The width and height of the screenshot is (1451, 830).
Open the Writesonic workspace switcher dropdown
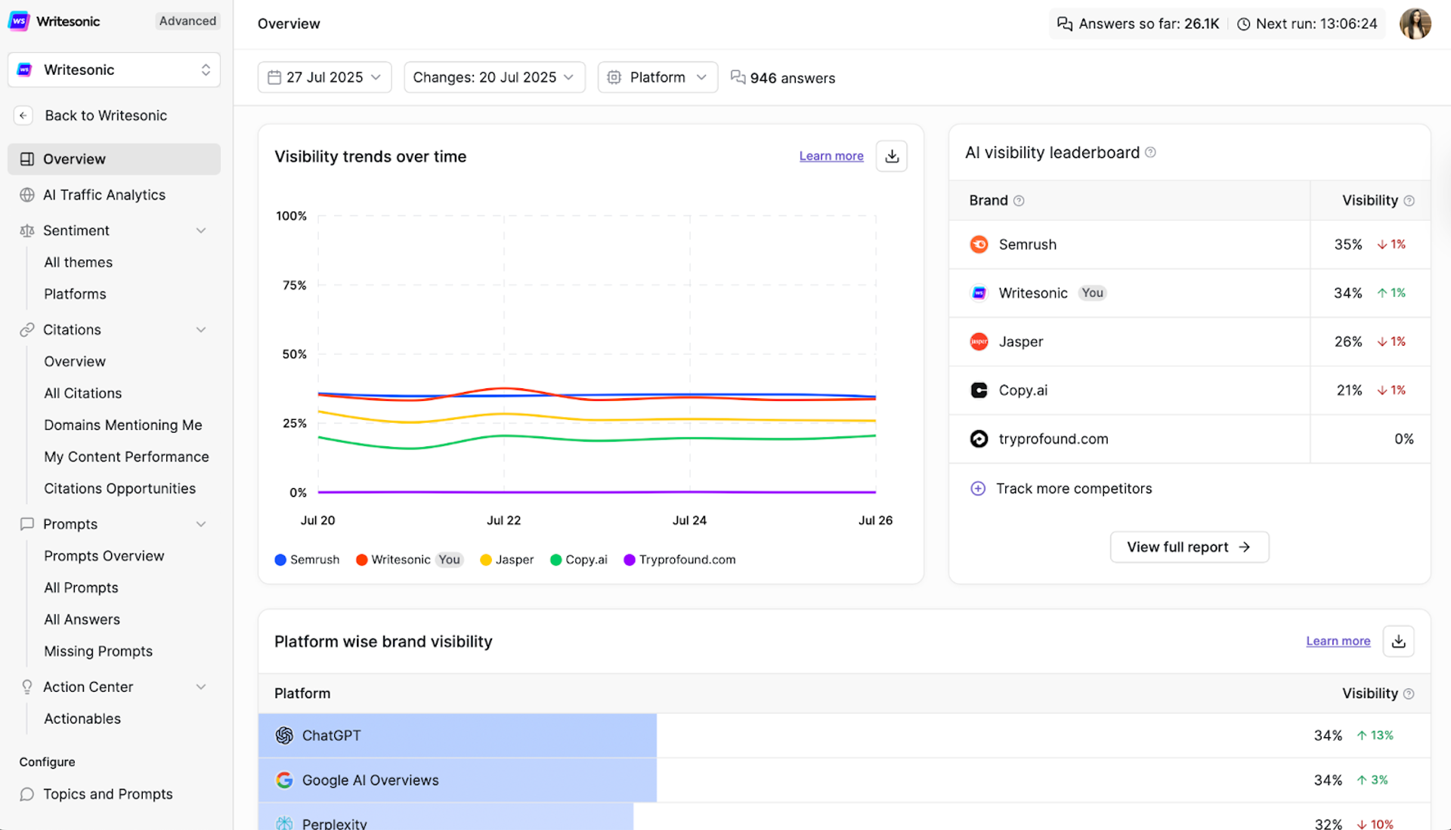click(x=114, y=70)
